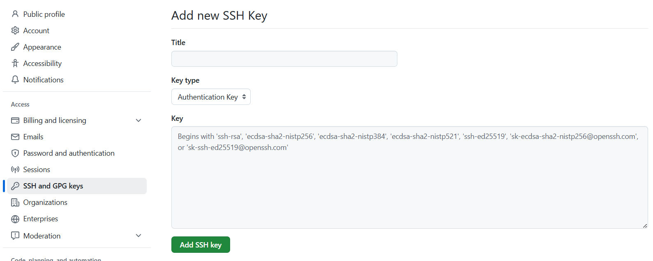Open Password and authentication settings
Image resolution: width=653 pixels, height=261 pixels.
[69, 153]
